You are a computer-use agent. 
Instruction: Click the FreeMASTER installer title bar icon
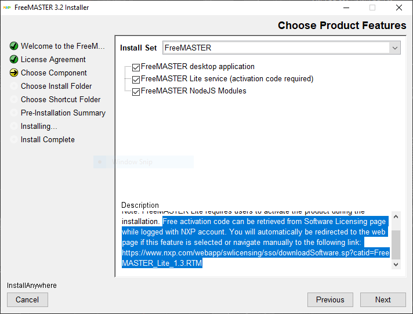tap(7, 8)
